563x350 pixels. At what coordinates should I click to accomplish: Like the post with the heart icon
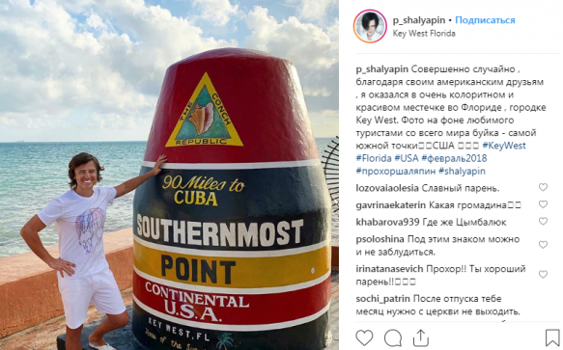click(364, 337)
